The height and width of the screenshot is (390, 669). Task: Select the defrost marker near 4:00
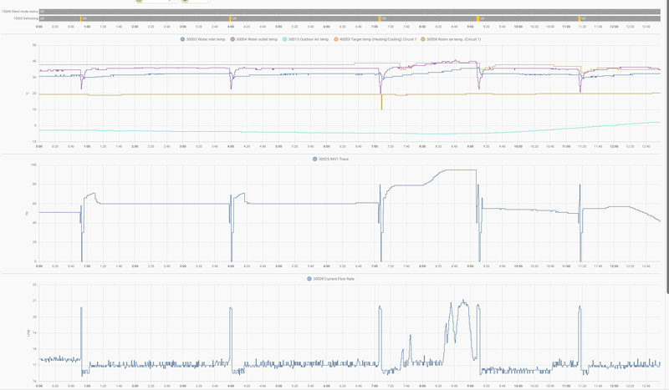click(x=231, y=18)
